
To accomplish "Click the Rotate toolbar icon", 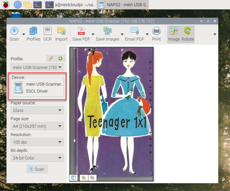I will [x=188, y=34].
